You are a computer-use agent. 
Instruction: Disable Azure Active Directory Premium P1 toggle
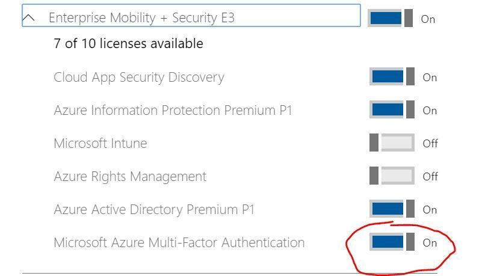[392, 209]
